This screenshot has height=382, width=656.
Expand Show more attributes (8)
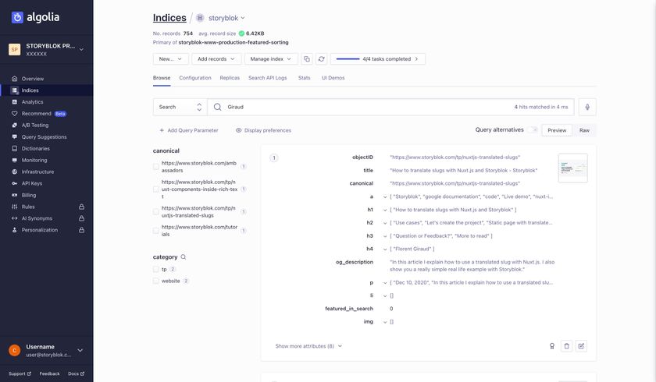[x=308, y=346]
